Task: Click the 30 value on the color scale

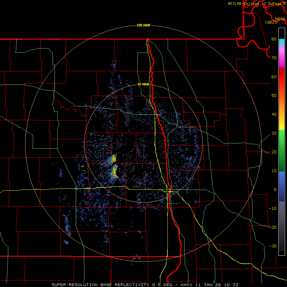Action: (274, 133)
